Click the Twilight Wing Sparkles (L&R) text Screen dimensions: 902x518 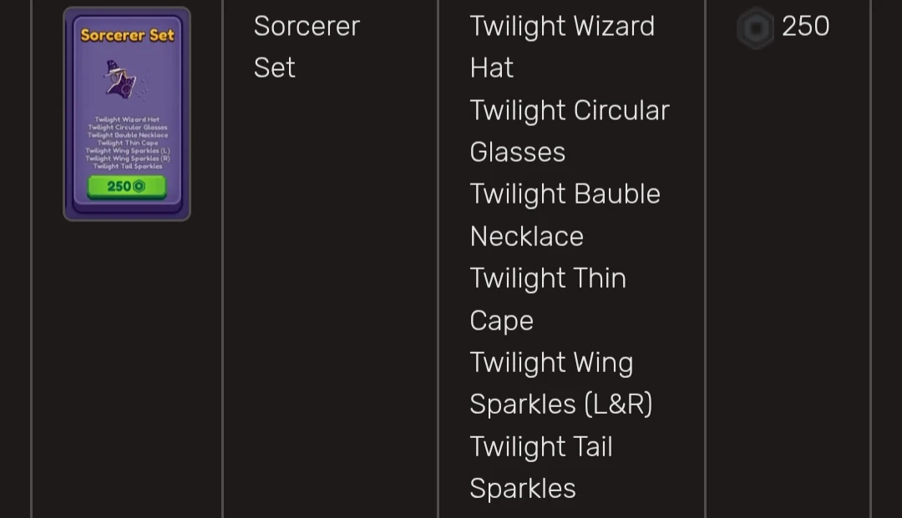(560, 383)
